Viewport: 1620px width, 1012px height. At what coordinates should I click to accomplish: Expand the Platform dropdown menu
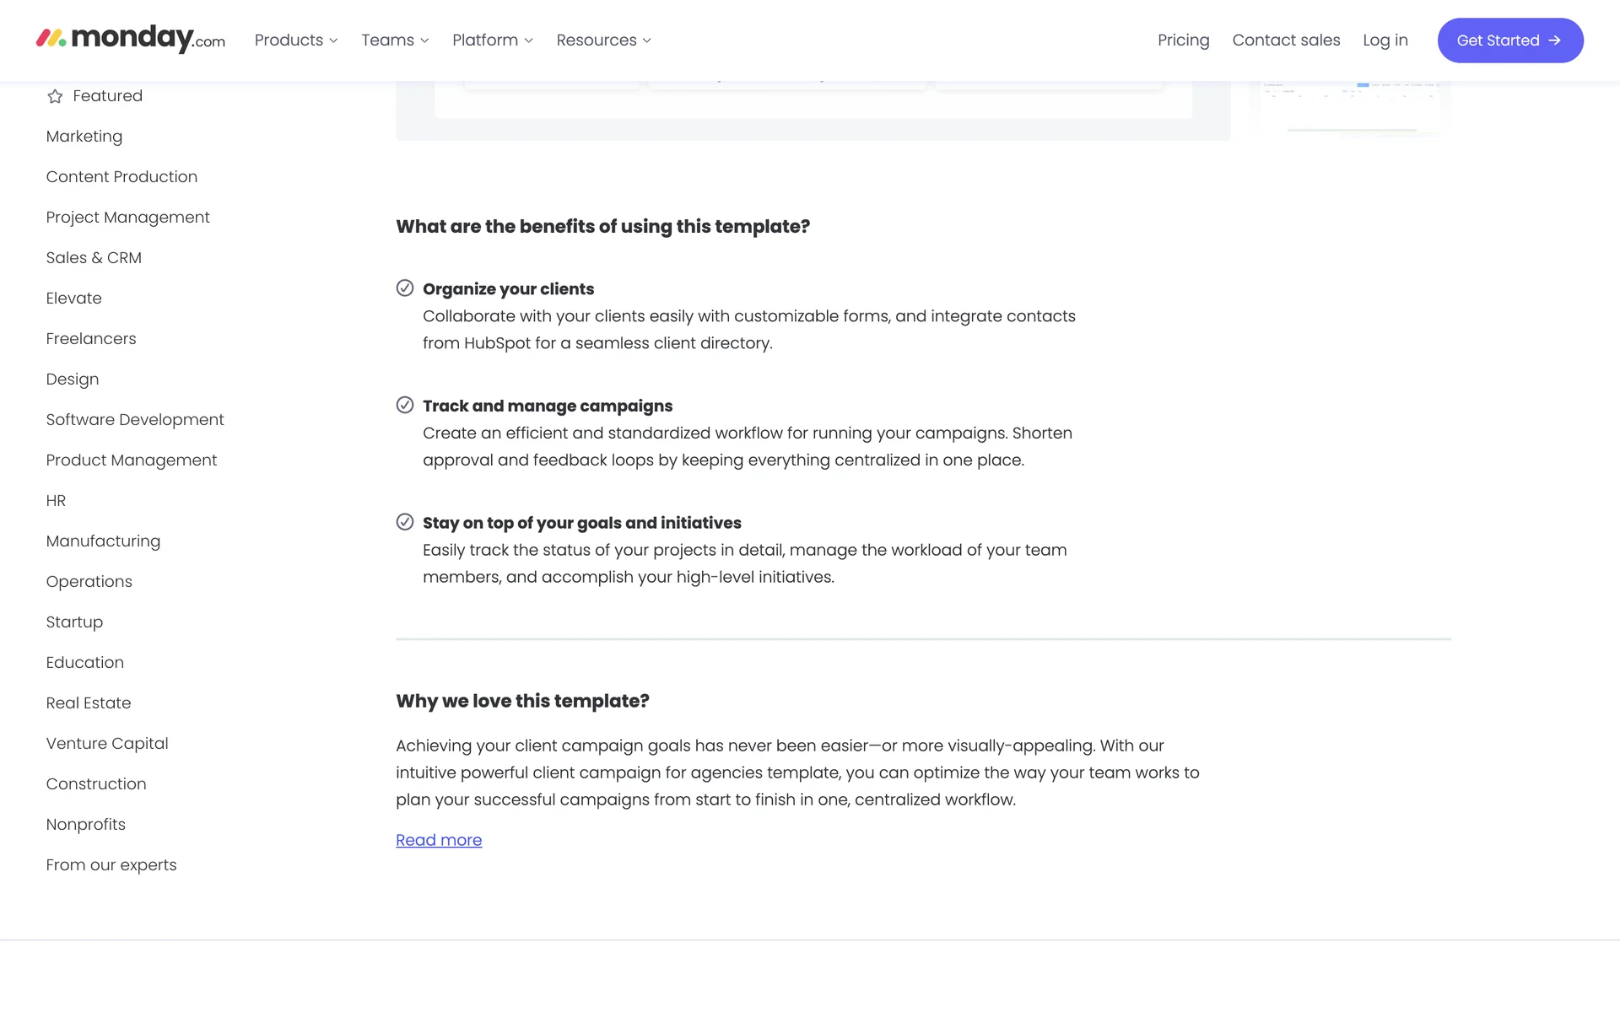coord(493,40)
